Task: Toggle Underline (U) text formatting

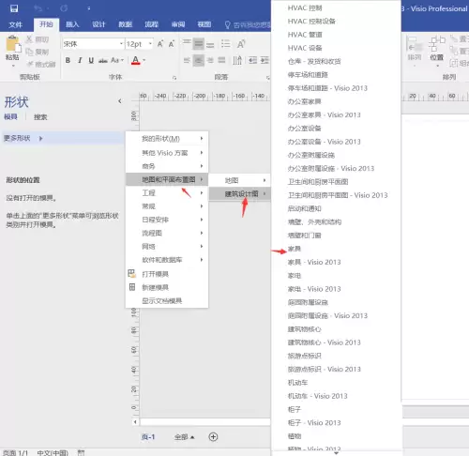Action: [x=91, y=60]
